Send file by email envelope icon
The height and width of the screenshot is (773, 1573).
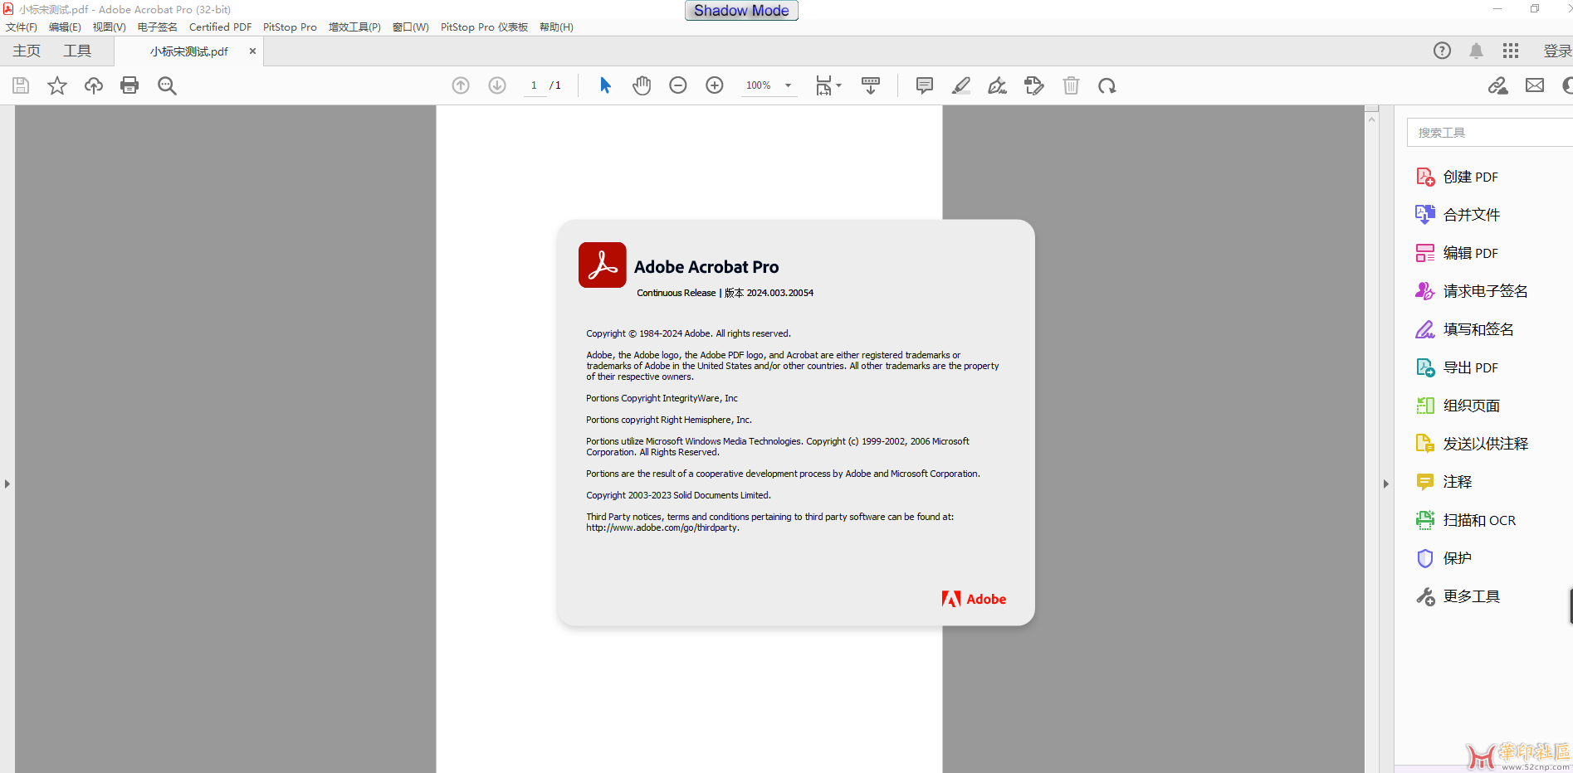click(1535, 85)
